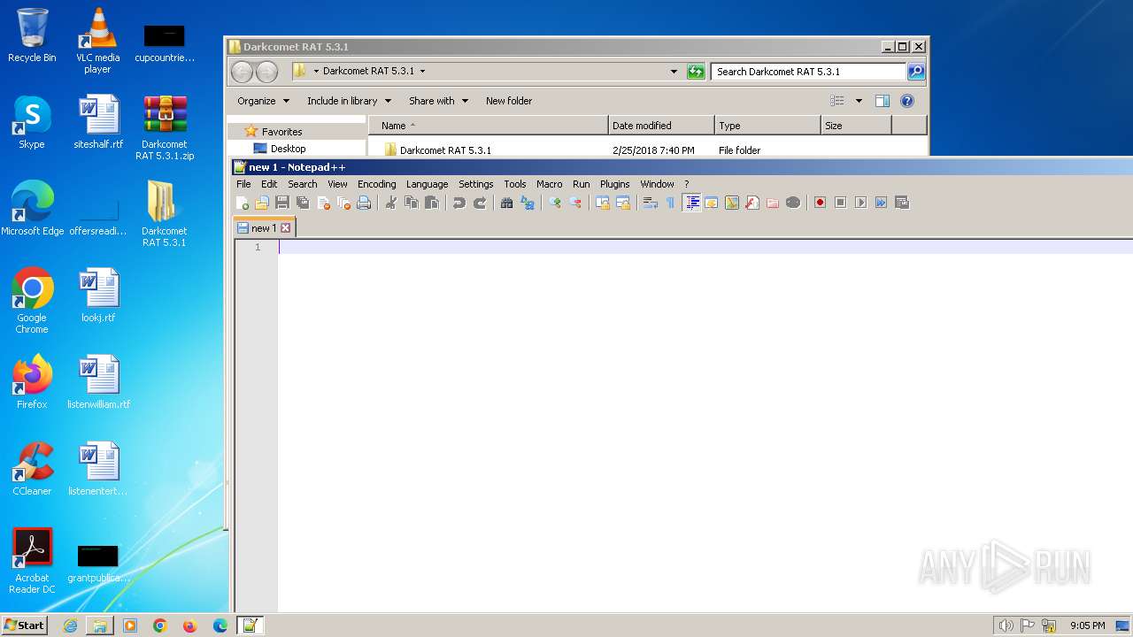The height and width of the screenshot is (637, 1133).
Task: Start macro recording with red dot icon
Action: tap(821, 203)
